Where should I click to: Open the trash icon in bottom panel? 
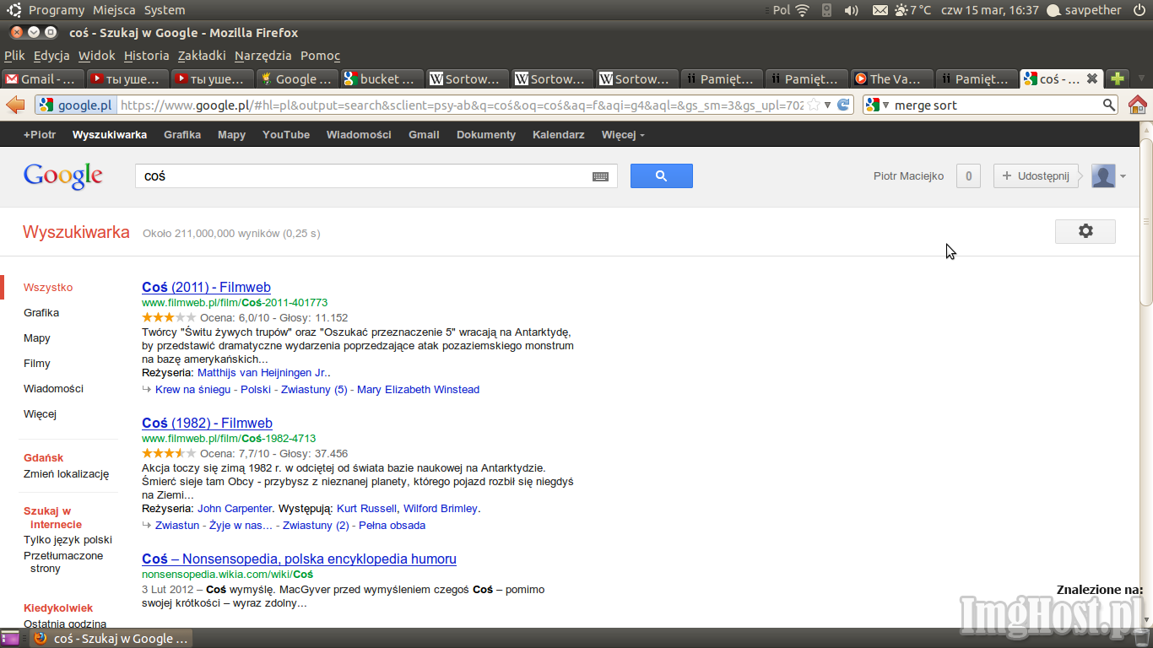(1142, 639)
